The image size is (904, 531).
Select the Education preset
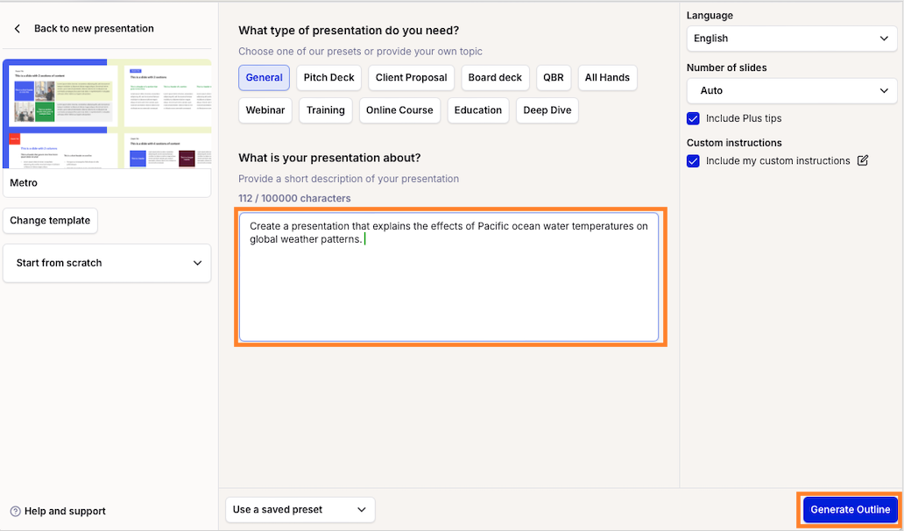click(x=478, y=110)
